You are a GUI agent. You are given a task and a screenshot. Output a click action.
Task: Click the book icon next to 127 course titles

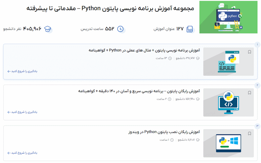(190, 29)
